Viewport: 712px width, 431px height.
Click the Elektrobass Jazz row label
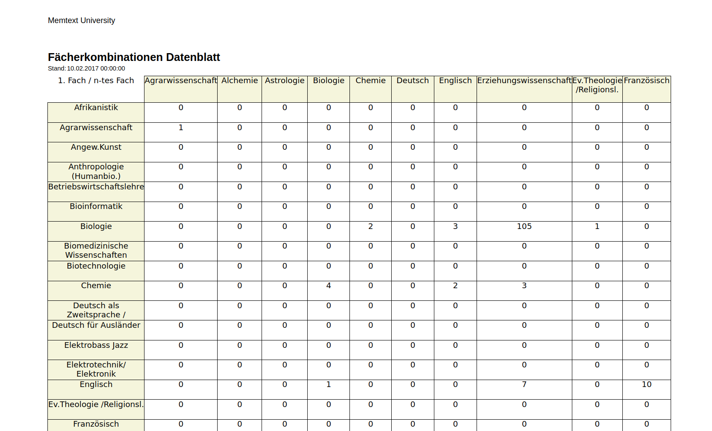(x=96, y=345)
